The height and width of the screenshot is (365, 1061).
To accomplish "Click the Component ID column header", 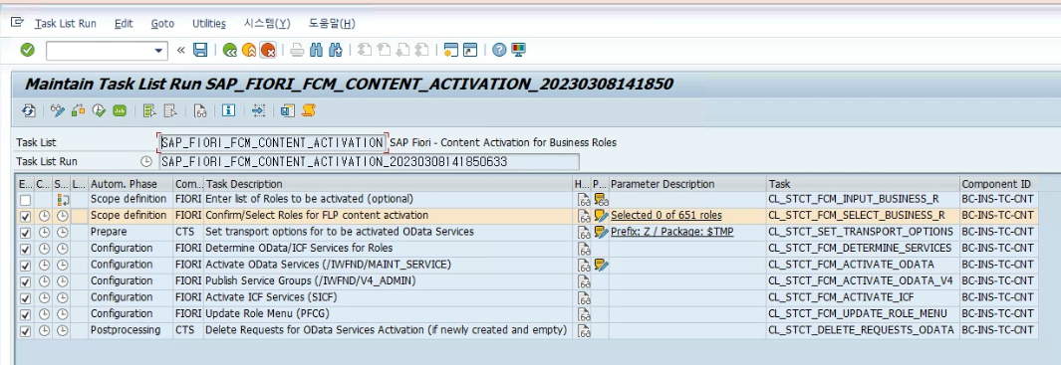I will [999, 184].
